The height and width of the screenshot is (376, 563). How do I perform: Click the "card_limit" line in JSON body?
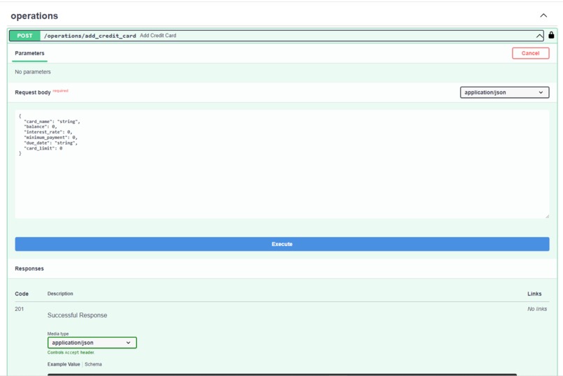43,148
